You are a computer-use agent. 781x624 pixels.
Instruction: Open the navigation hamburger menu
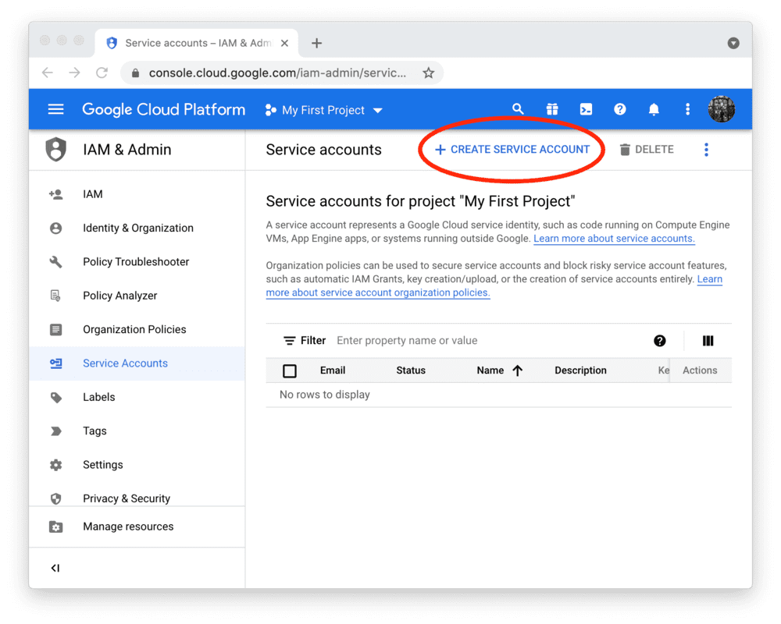click(55, 108)
